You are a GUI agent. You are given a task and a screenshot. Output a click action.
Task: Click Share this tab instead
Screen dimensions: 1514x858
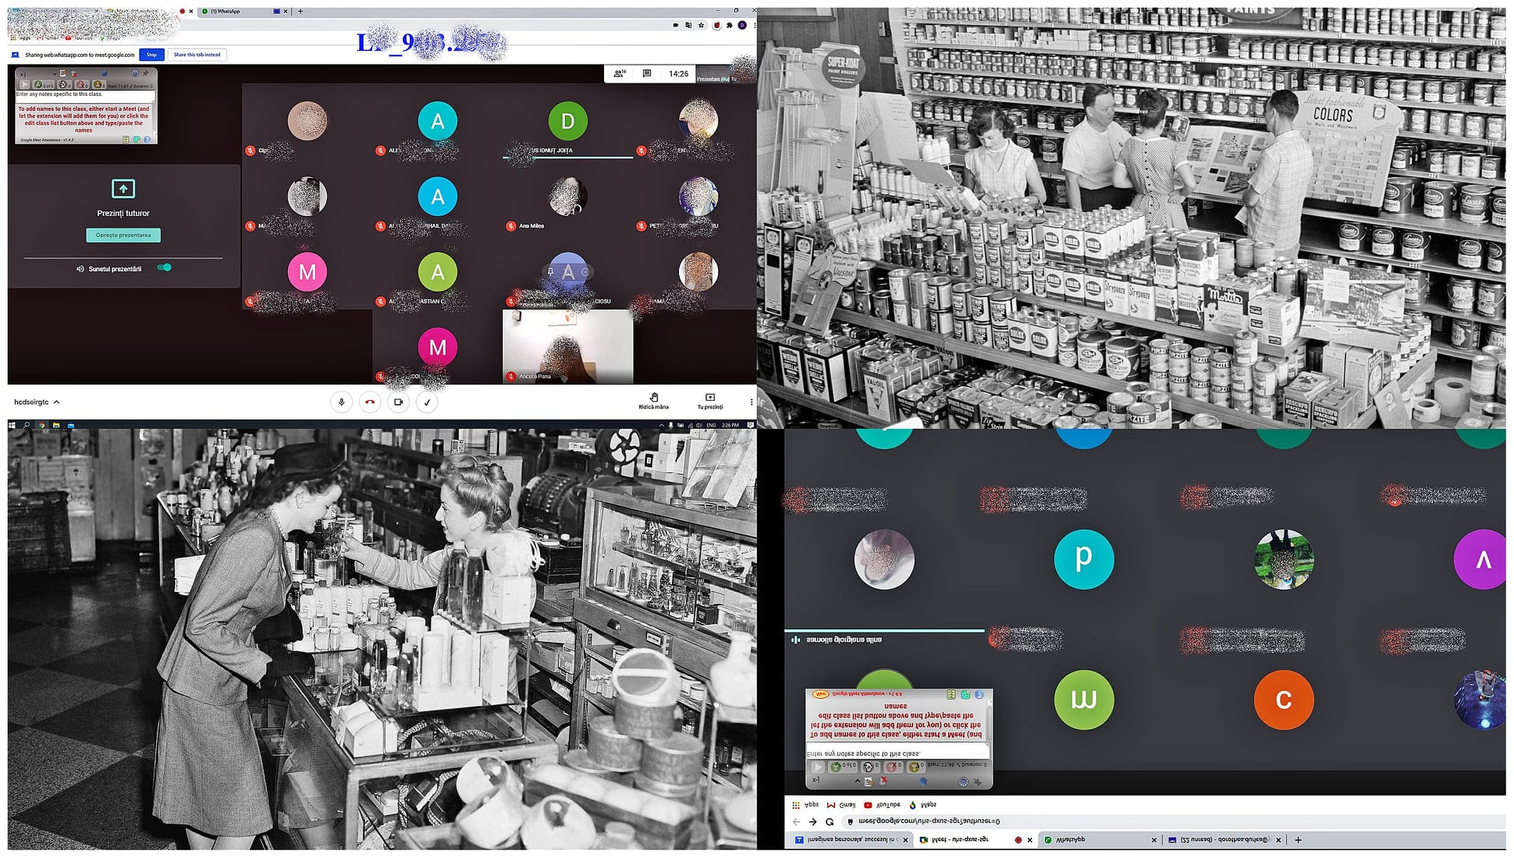pyautogui.click(x=197, y=55)
